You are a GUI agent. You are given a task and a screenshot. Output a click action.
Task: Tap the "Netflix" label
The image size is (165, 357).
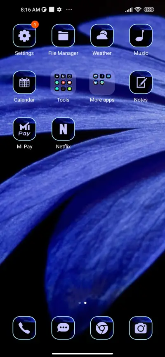point(63,146)
